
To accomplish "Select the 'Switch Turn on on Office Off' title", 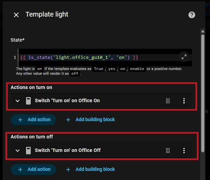I will coord(68,150).
